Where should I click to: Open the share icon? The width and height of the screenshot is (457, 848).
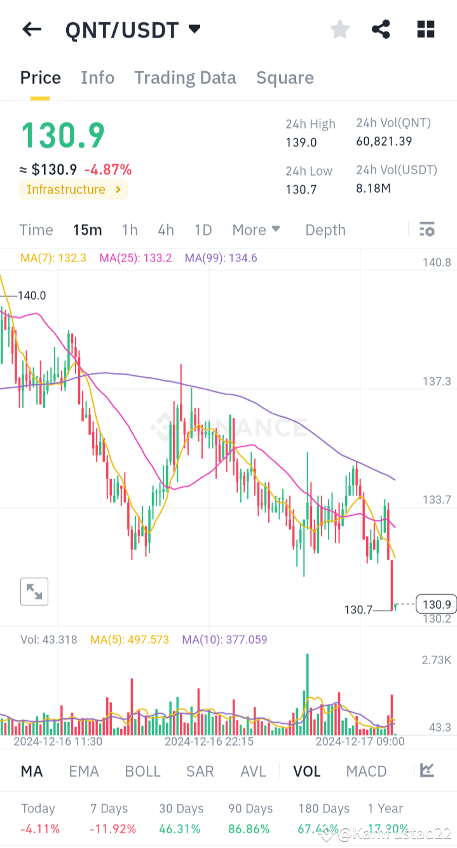[x=381, y=29]
